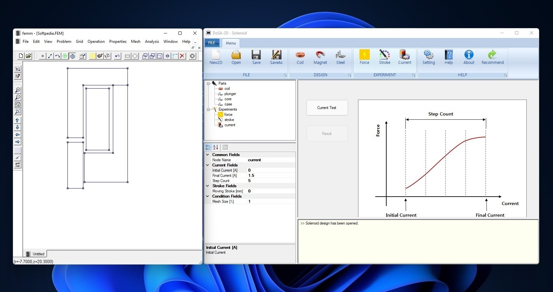Add a Magnet from the DESIGN group
The width and height of the screenshot is (553, 292).
point(320,58)
